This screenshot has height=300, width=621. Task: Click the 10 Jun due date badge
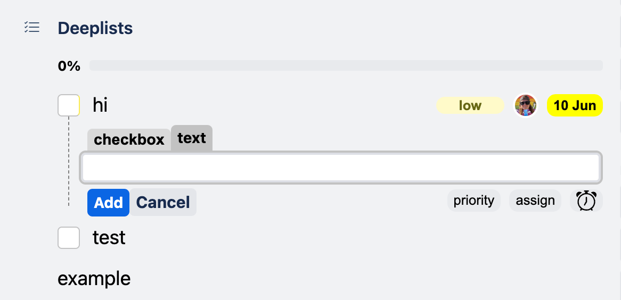(x=575, y=106)
